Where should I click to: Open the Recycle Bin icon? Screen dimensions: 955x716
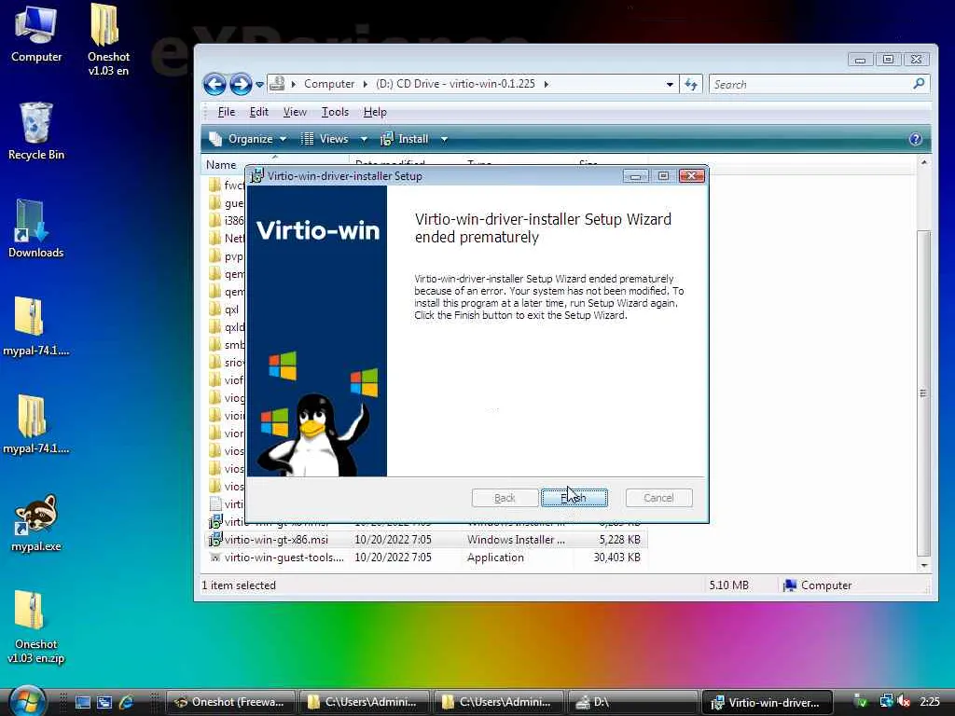[x=36, y=131]
